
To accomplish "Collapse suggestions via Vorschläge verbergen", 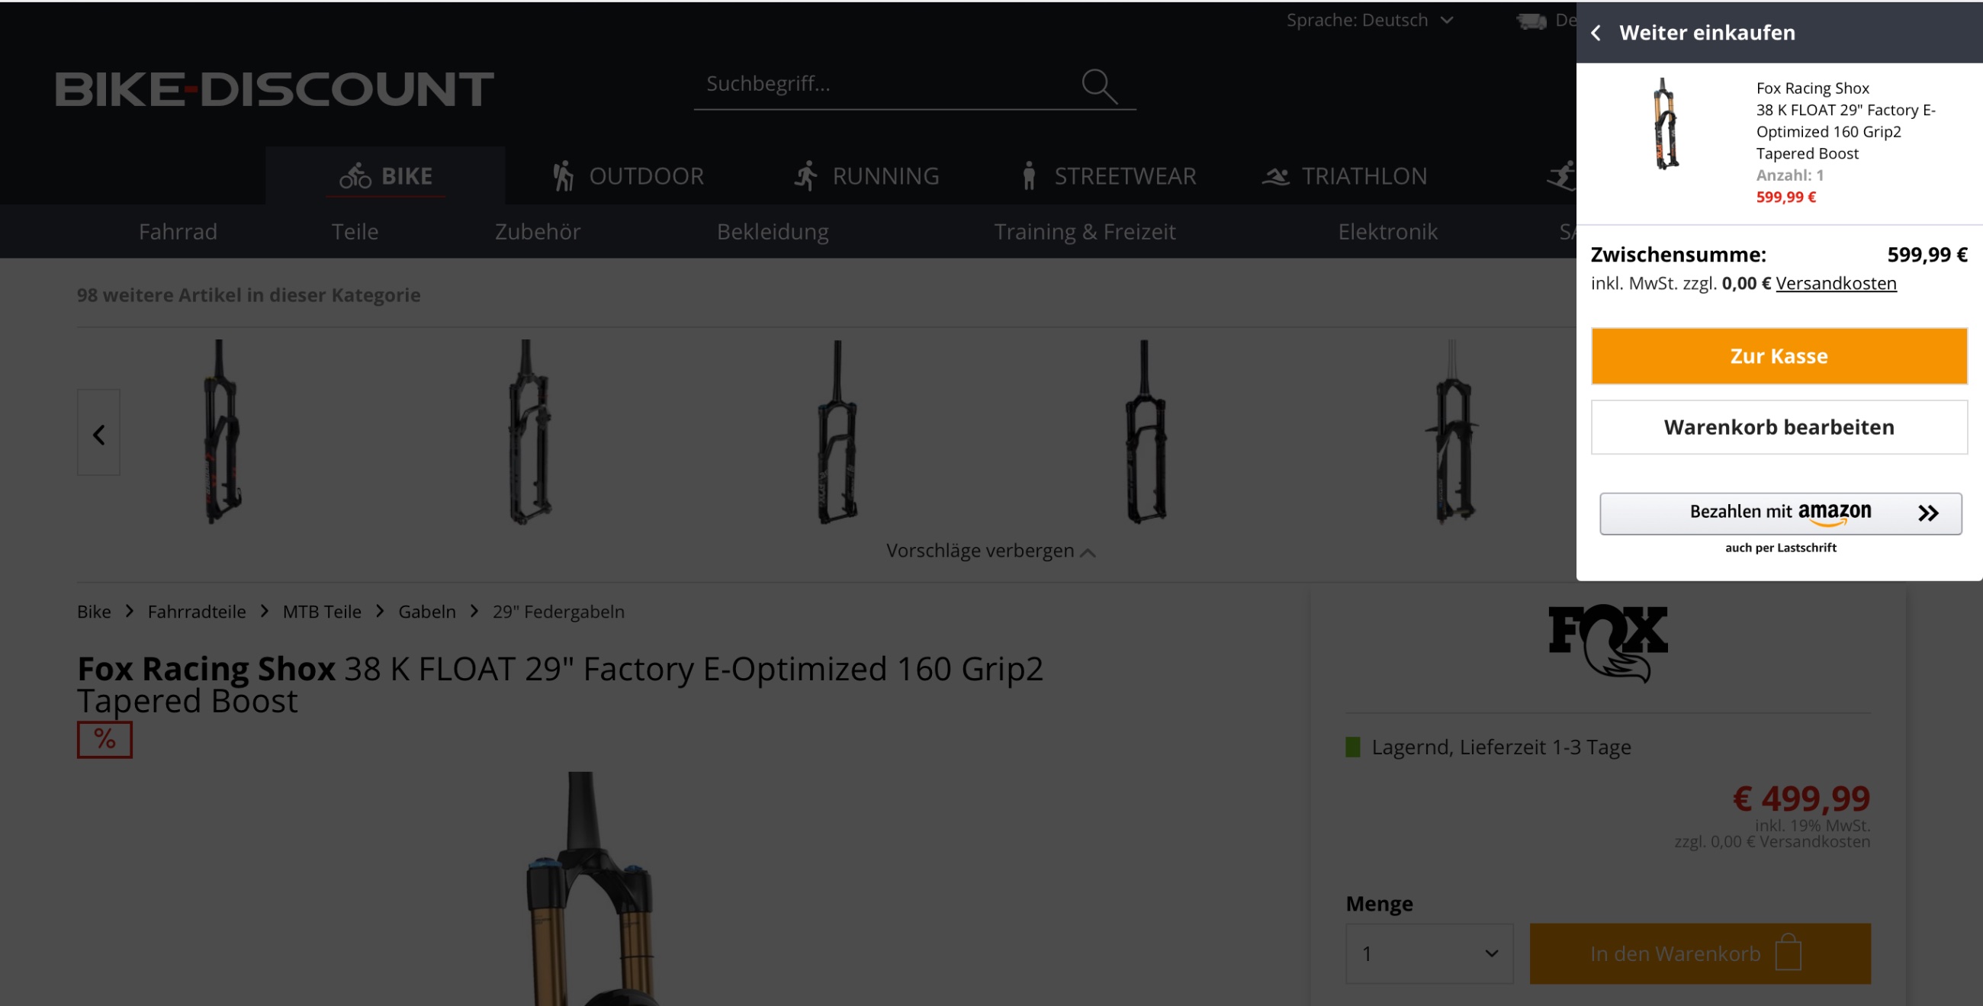I will pos(991,551).
